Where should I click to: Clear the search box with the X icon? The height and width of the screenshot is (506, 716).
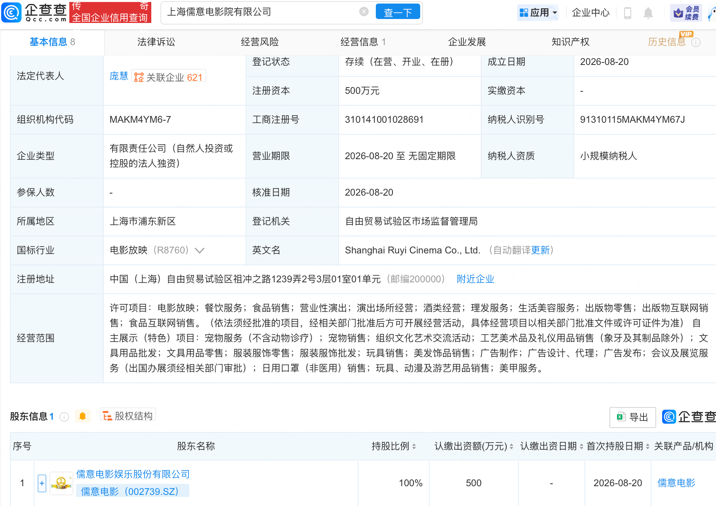point(364,12)
